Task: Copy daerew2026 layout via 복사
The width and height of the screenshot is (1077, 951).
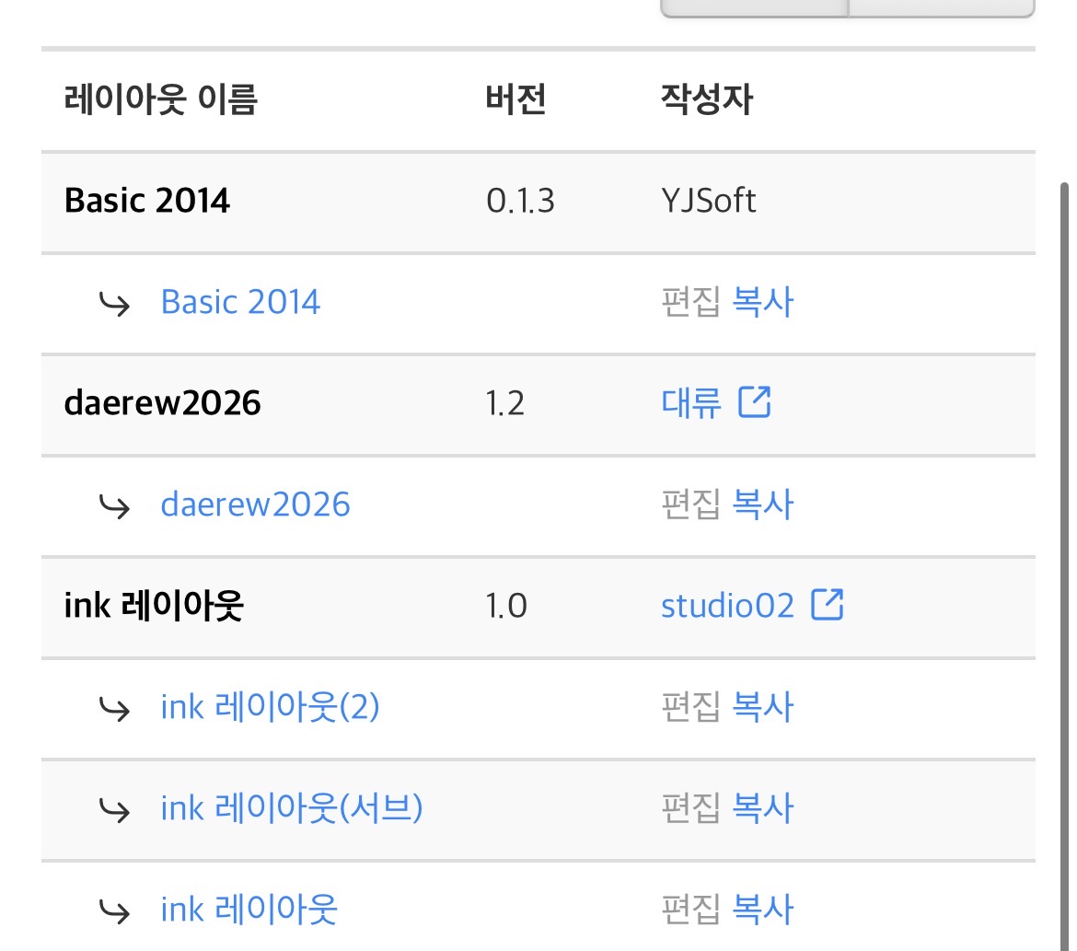Action: point(763,504)
